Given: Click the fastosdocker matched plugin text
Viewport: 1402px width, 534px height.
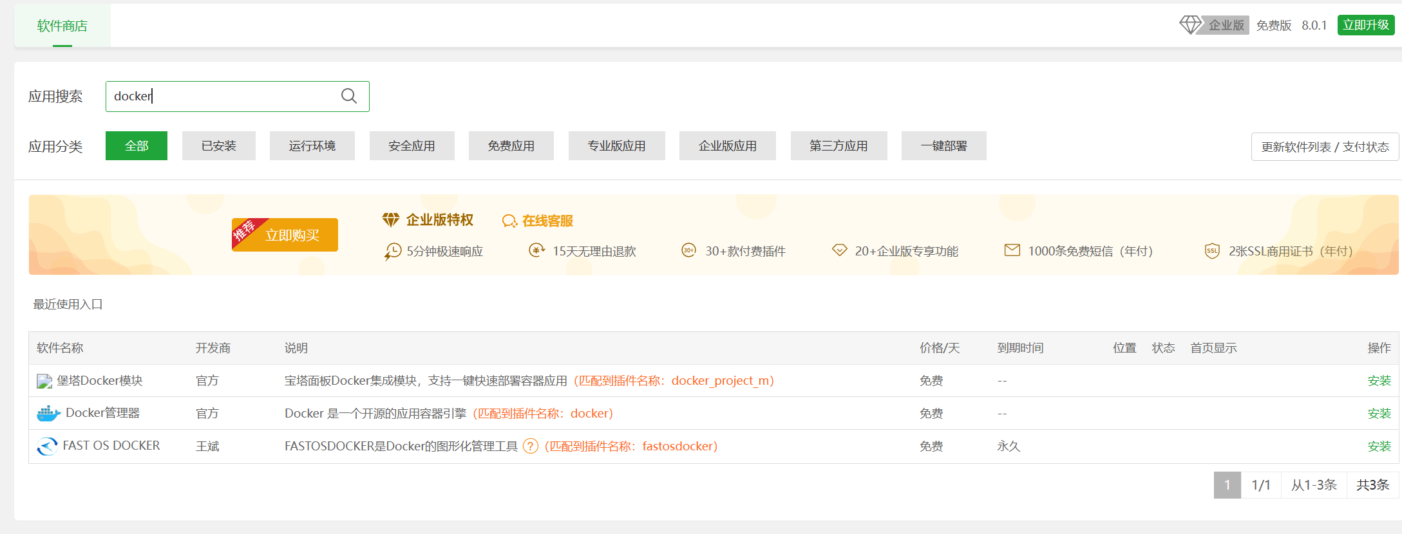Looking at the screenshot, I should tap(677, 446).
